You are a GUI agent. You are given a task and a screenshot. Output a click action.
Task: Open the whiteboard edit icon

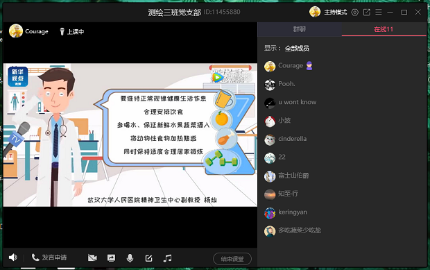(148, 258)
